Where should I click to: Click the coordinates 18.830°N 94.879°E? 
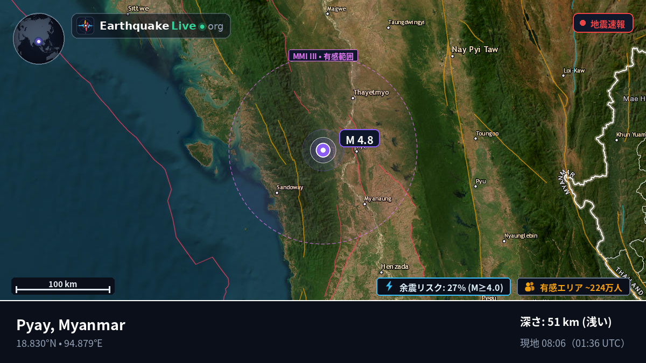(59, 343)
